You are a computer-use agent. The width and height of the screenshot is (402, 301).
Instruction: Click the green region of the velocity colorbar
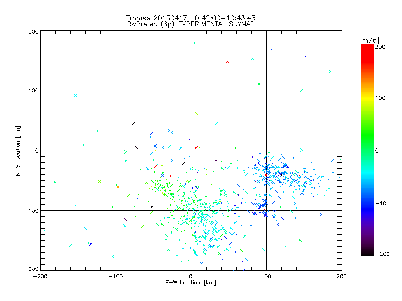click(x=368, y=135)
